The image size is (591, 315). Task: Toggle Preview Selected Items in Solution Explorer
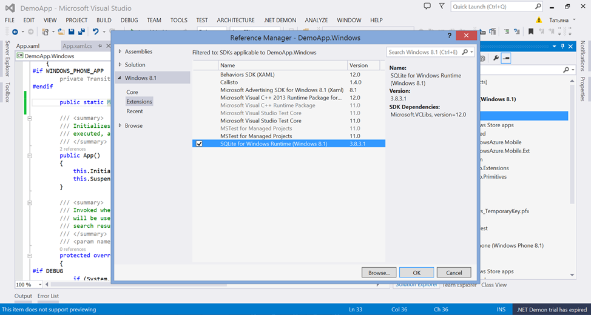(x=506, y=58)
